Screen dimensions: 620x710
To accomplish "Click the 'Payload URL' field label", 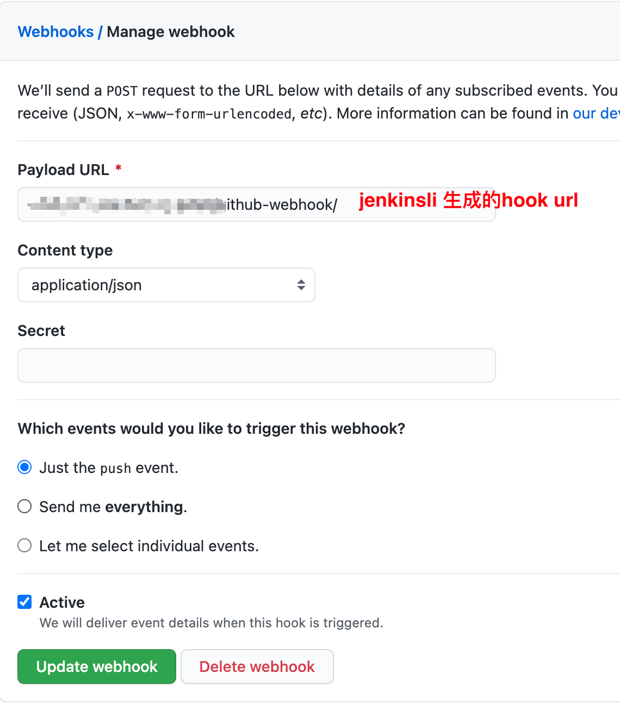I will (63, 170).
